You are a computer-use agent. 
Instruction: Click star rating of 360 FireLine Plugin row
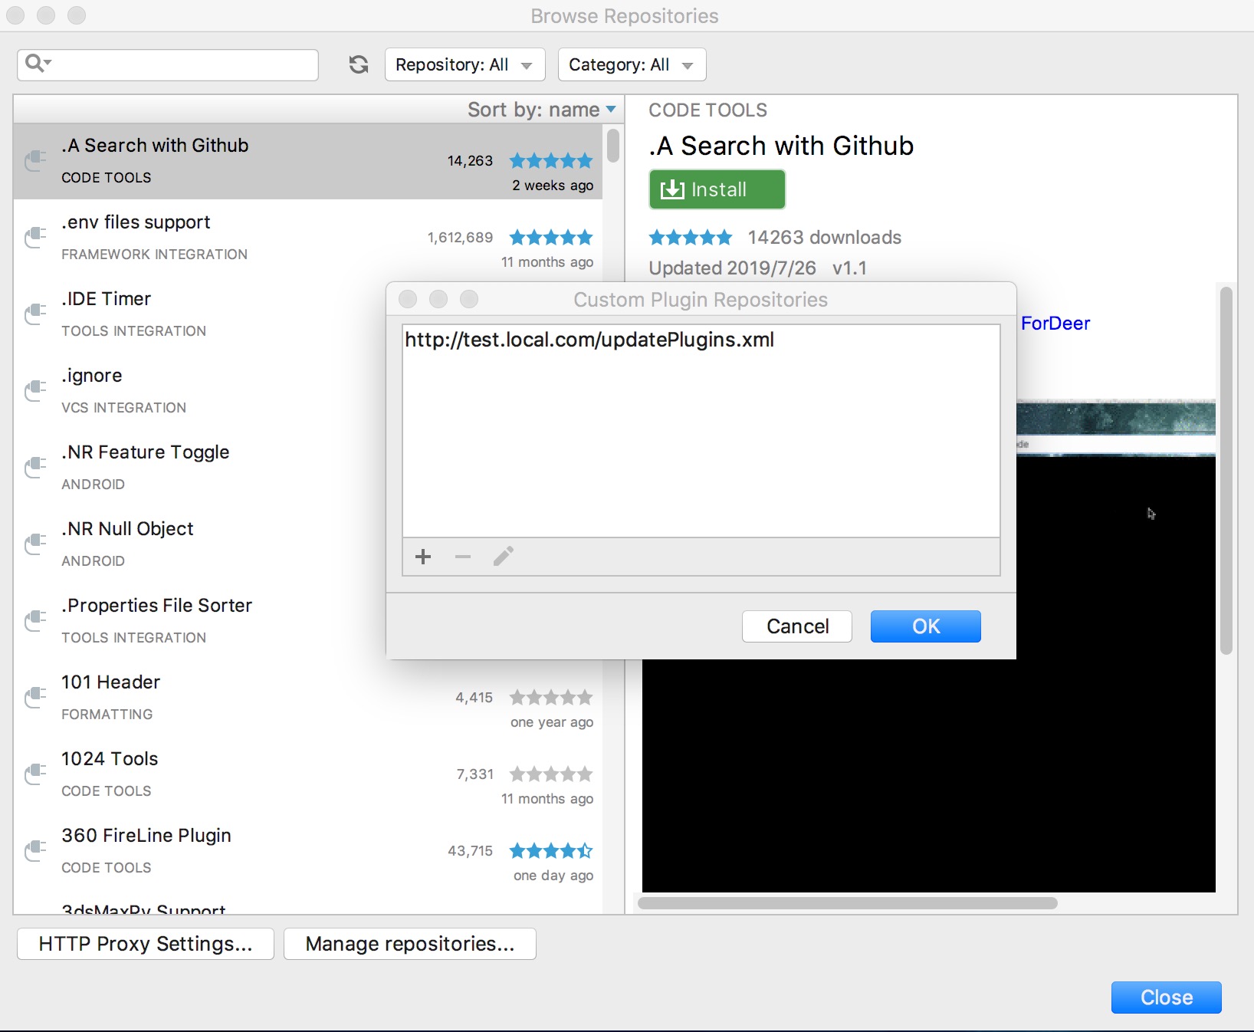551,851
